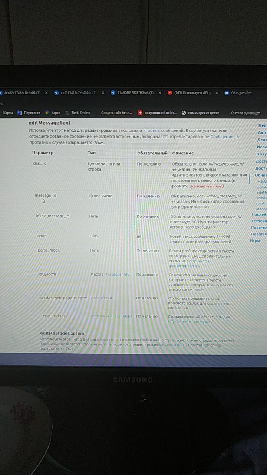Switch to the ОбсудитьБот tab
Image resolution: width=267 pixels, height=475 pixels.
click(x=241, y=93)
